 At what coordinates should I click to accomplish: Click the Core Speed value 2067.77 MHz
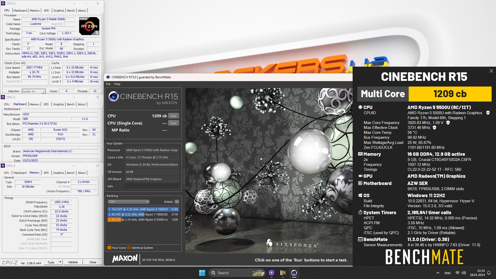click(x=34, y=67)
